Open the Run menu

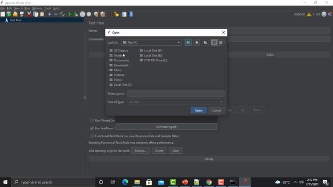(27, 8)
